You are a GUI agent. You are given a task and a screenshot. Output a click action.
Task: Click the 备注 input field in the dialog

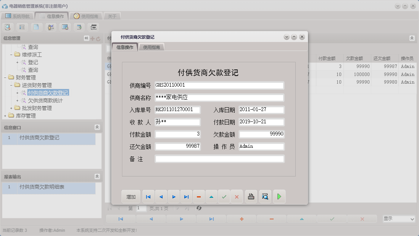(x=219, y=160)
